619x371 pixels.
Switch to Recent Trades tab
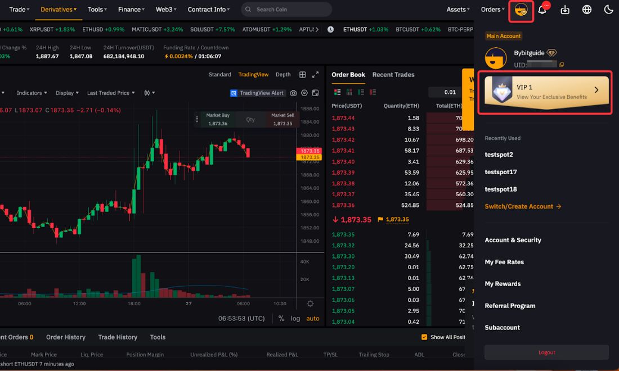[x=393, y=75]
